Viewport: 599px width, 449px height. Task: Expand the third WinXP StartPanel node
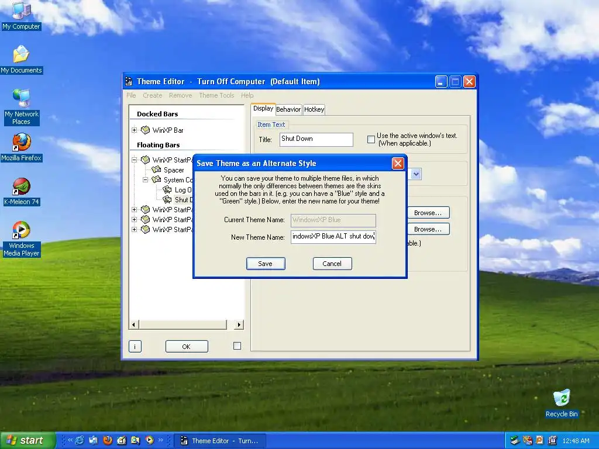point(134,220)
